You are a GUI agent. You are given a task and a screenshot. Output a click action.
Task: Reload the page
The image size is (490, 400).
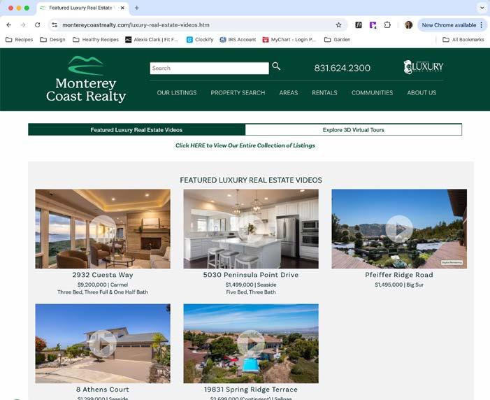click(x=37, y=24)
